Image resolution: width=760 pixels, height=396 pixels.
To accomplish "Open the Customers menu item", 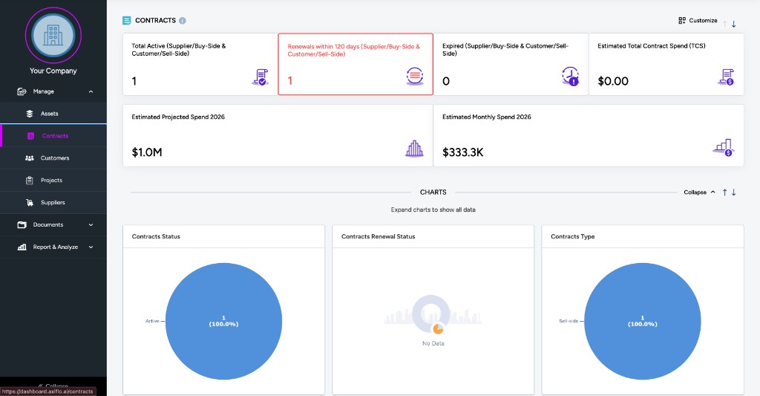I will (53, 158).
